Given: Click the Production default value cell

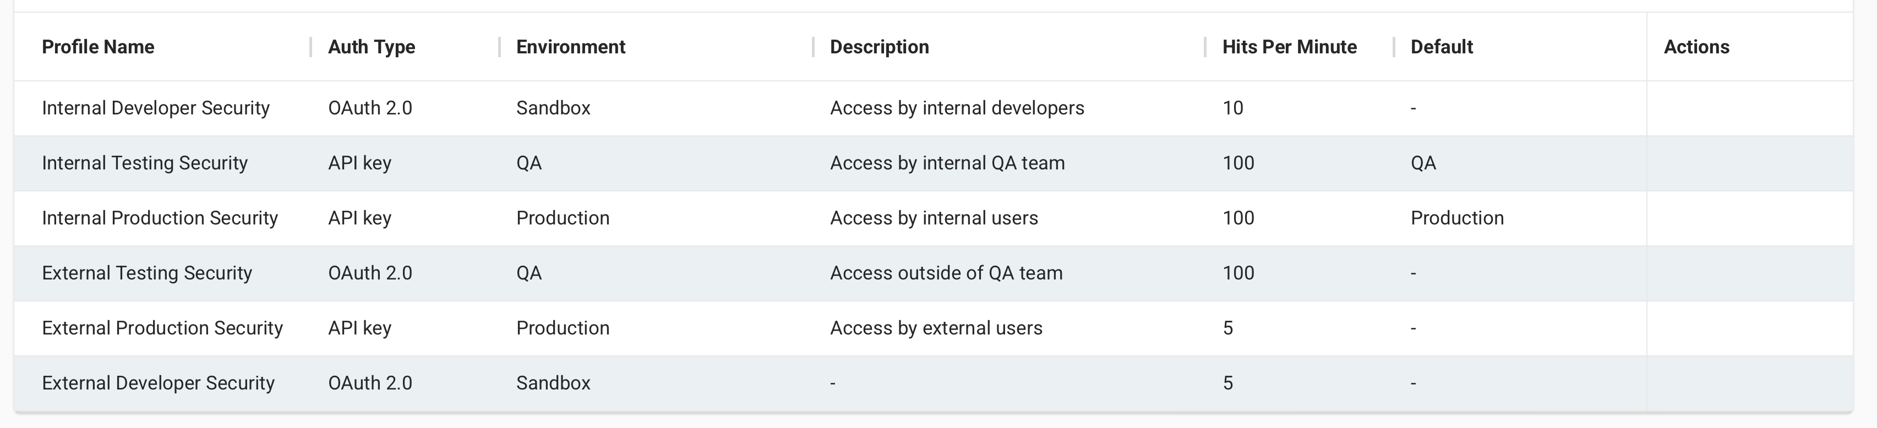Looking at the screenshot, I should [1456, 218].
